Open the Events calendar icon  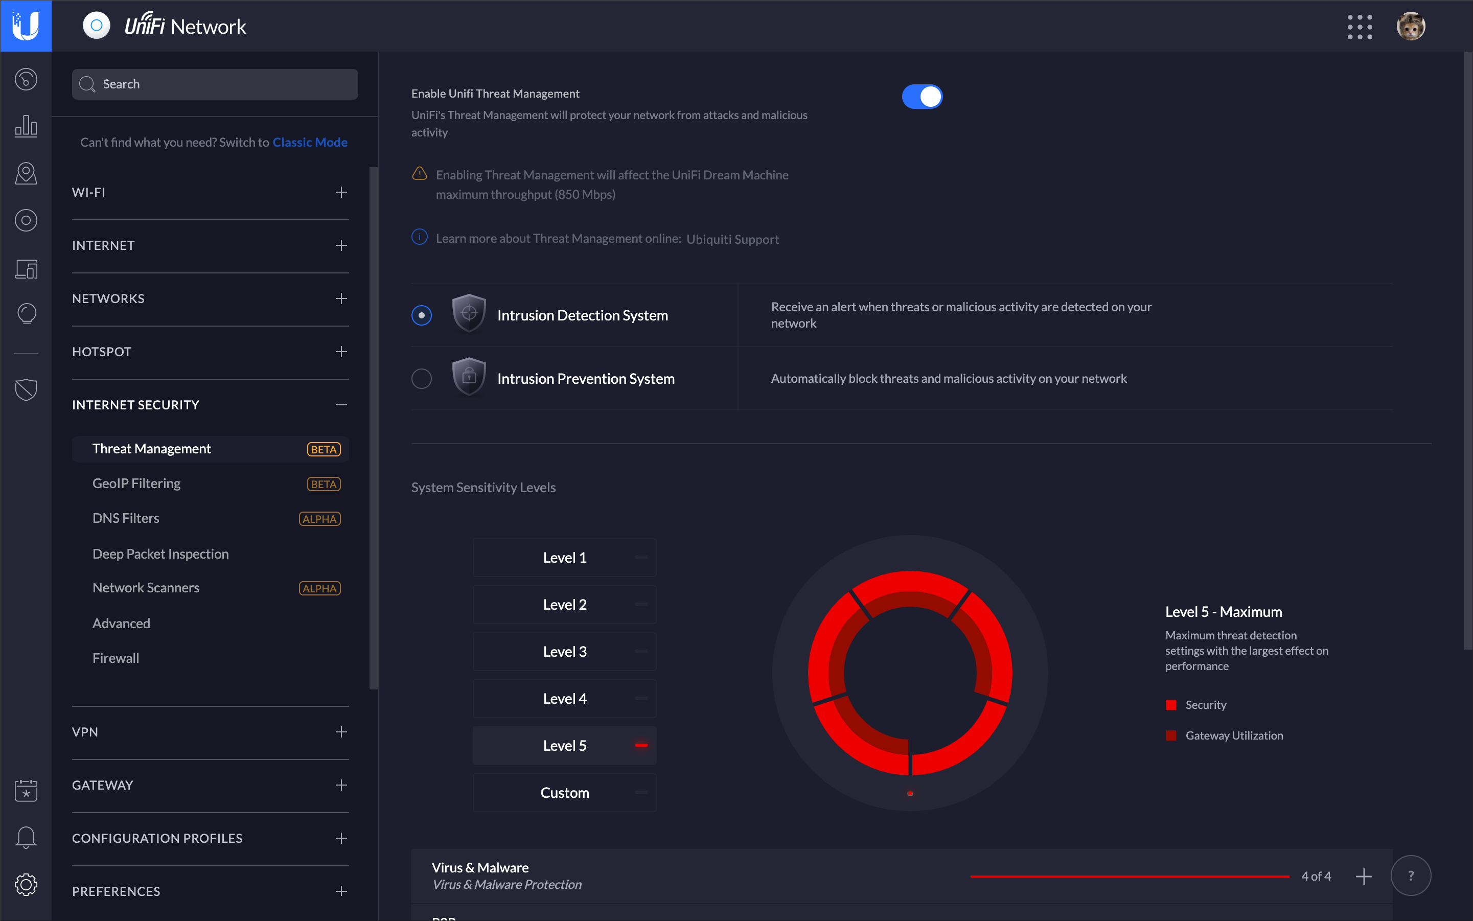click(26, 790)
